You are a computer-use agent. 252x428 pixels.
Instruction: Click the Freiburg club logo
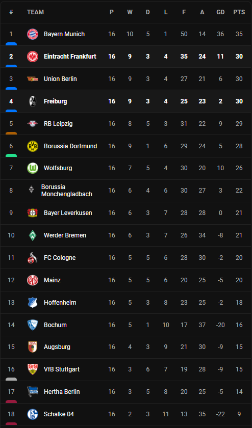[x=33, y=101]
